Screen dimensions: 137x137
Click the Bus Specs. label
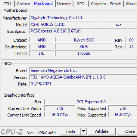tap(17, 32)
